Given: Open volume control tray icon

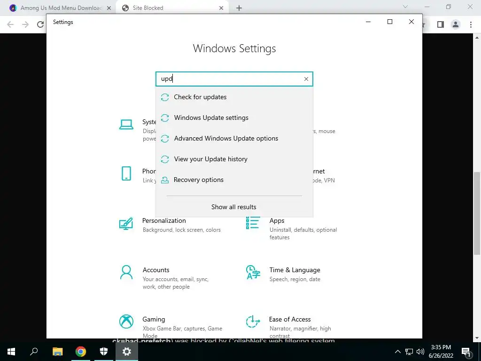Looking at the screenshot, I should point(420,352).
